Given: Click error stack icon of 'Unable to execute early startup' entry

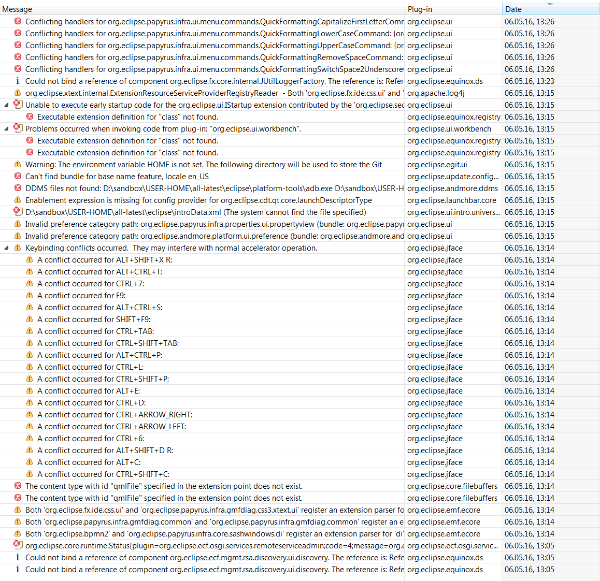Looking at the screenshot, I should pos(18,105).
